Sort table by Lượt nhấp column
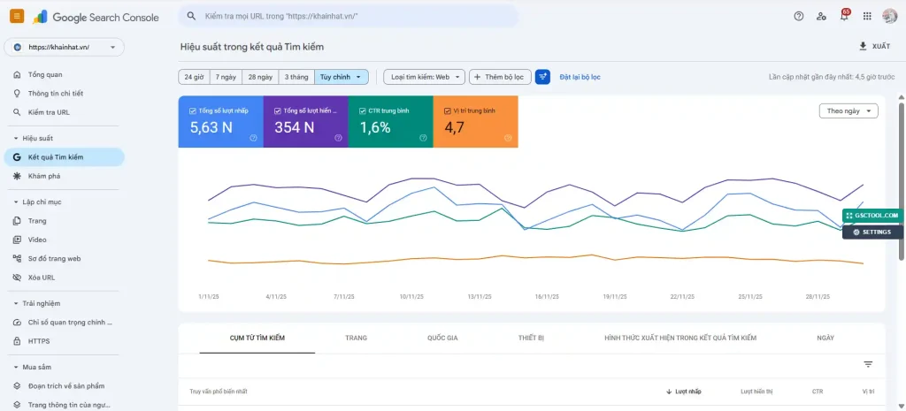The image size is (906, 411). pos(684,392)
